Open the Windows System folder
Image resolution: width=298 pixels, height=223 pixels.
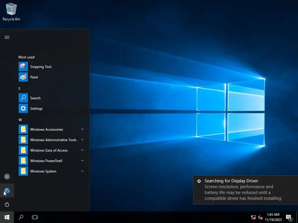(x=52, y=171)
